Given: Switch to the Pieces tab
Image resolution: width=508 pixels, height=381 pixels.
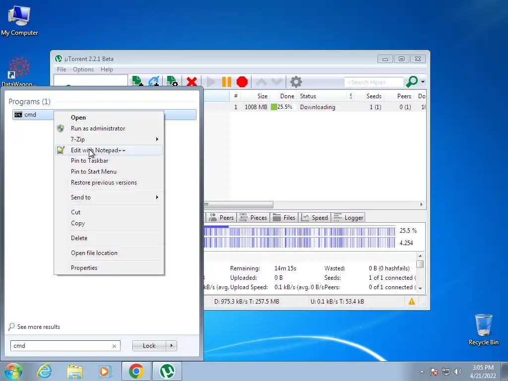Looking at the screenshot, I should pyautogui.click(x=254, y=217).
